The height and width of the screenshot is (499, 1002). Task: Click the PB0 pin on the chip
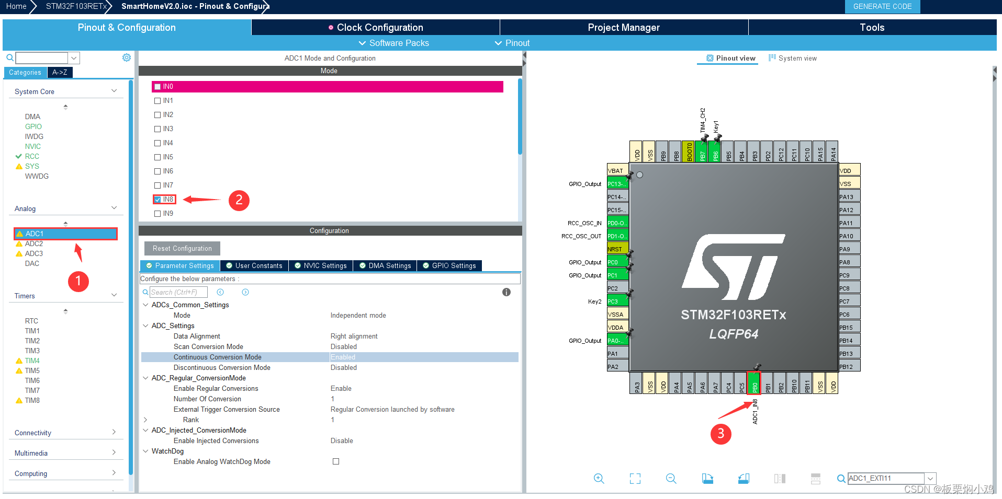(x=754, y=382)
